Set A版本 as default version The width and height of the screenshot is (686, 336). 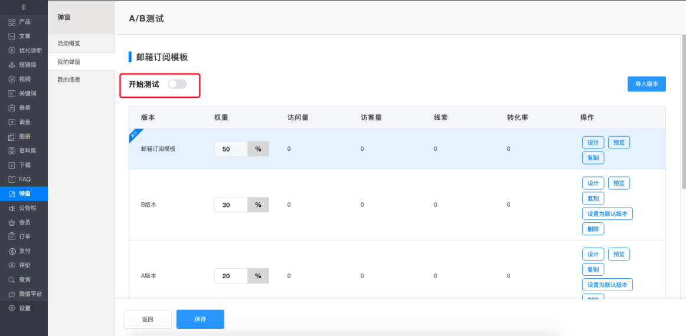[x=607, y=285]
